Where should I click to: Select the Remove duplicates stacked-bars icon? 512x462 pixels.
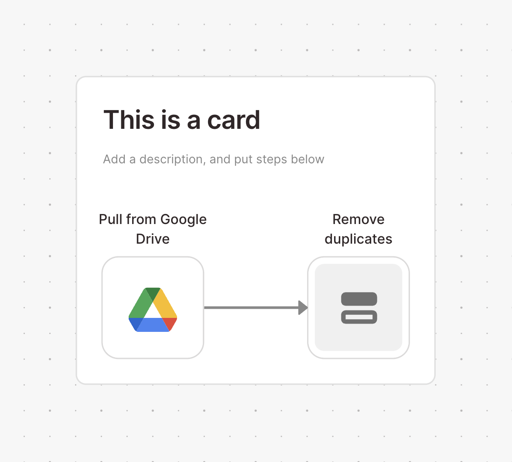(x=359, y=308)
